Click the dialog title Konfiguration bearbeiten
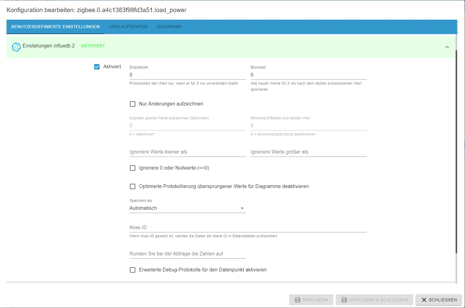The height and width of the screenshot is (308, 465). point(96,10)
